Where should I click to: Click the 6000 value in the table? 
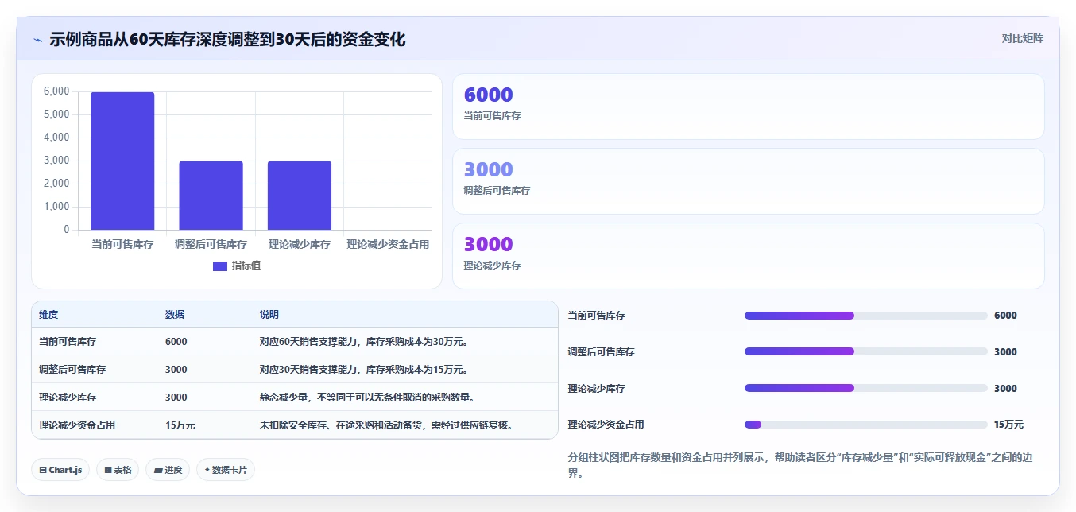[176, 342]
